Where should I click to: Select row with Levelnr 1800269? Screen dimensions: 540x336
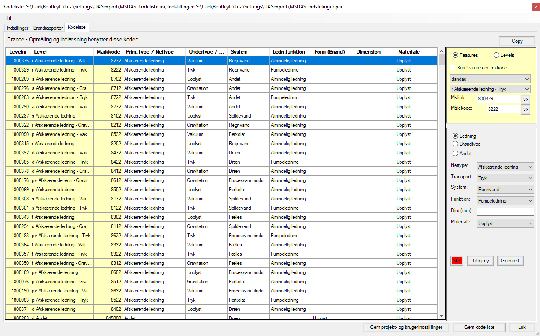(x=221, y=79)
